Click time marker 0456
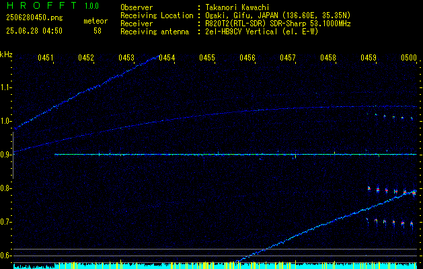The height and width of the screenshot is (269, 423). [x=247, y=57]
